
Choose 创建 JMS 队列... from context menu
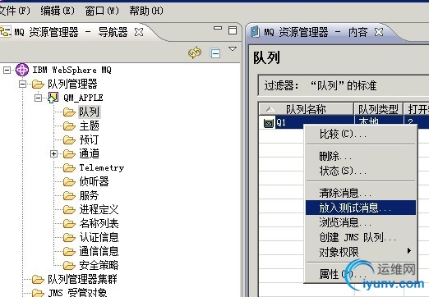click(x=361, y=237)
